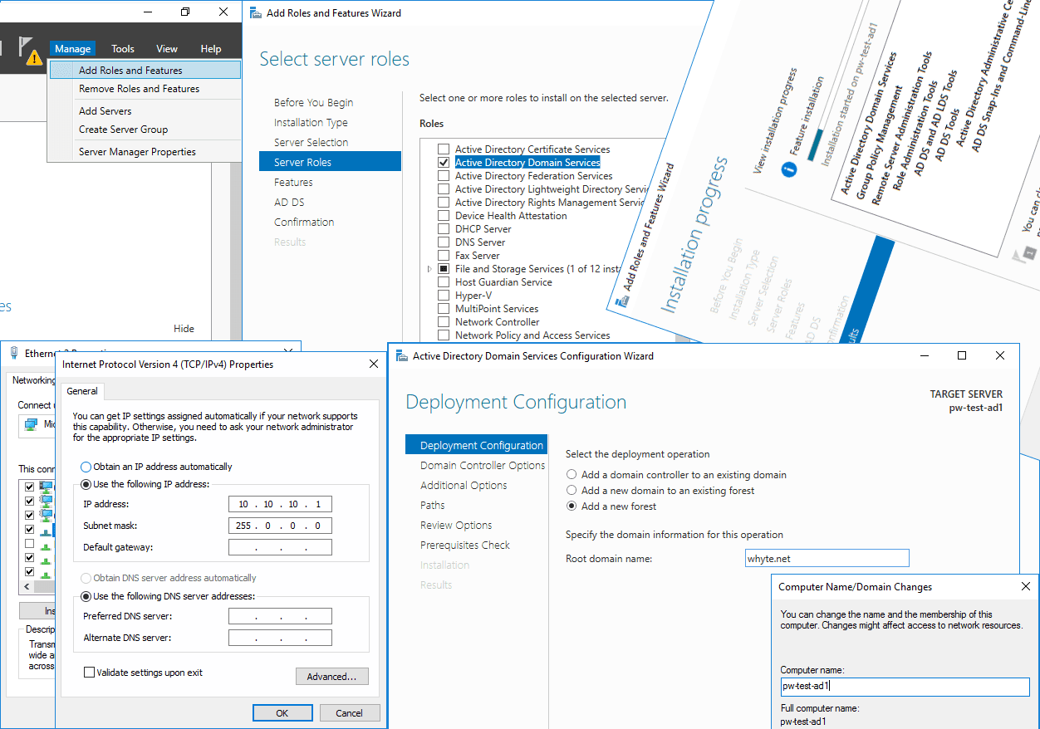Open Review Options step in AD DS wizard
The image size is (1040, 729).
(456, 526)
